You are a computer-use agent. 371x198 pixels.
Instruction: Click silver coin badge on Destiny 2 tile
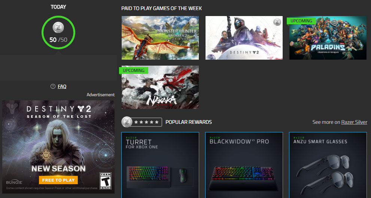pos(277,22)
